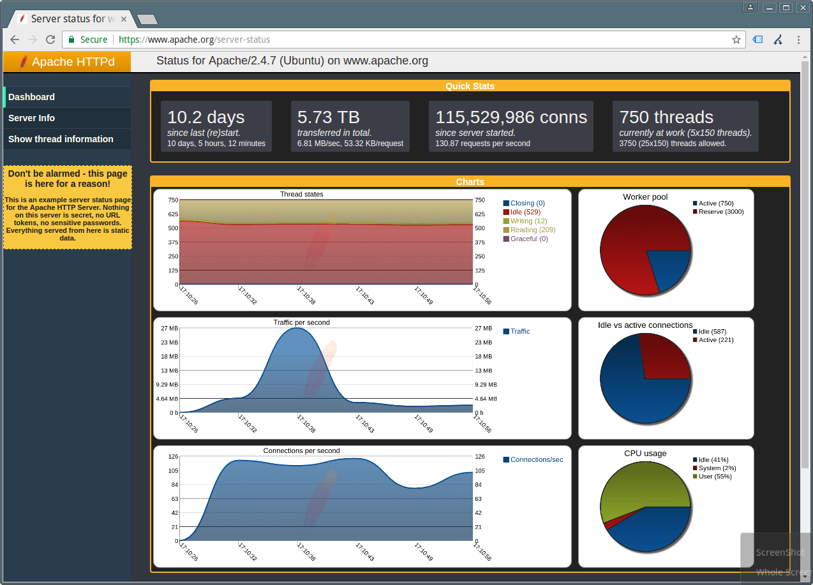
Task: Click Active (221) in the connections legend
Action: click(713, 340)
